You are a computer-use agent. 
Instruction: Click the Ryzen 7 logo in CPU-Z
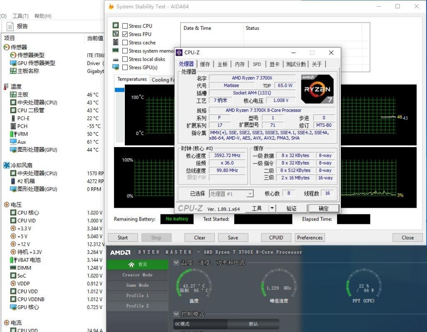pyautogui.click(x=317, y=89)
